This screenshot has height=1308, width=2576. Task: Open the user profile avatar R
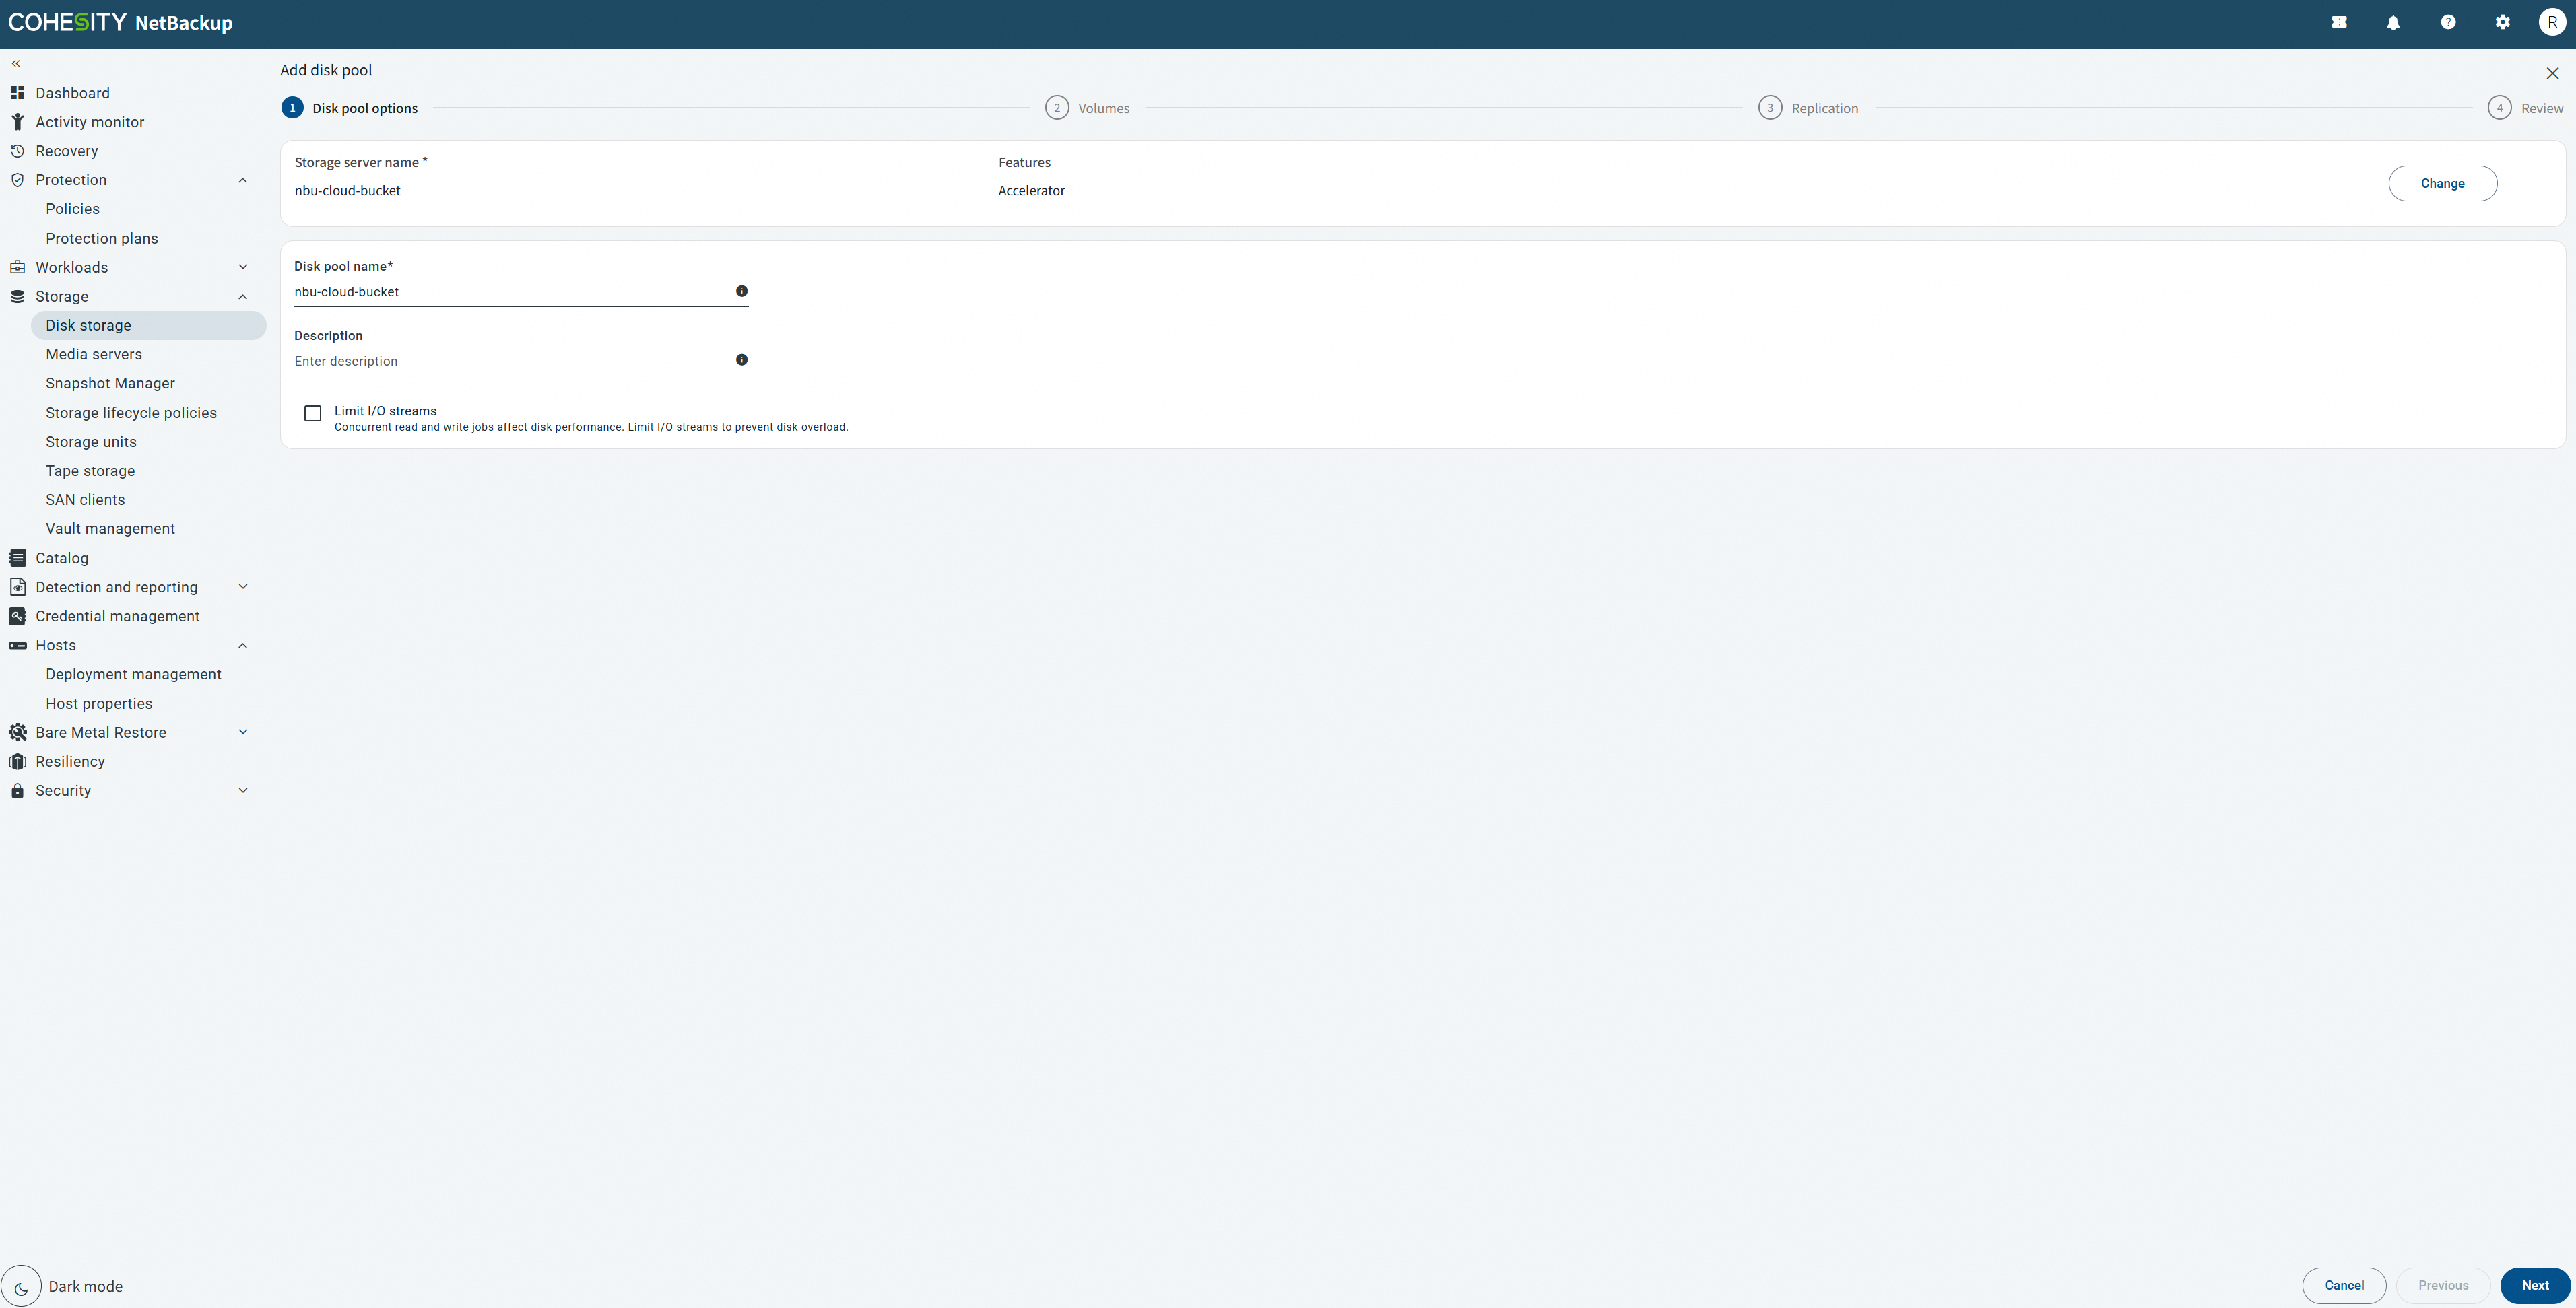pos(2552,22)
